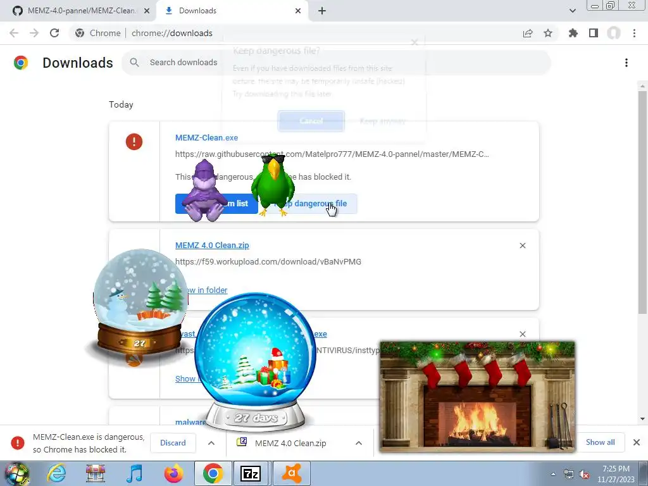The image size is (648, 486).
Task: Click the workupload download URL text
Action: point(268,261)
